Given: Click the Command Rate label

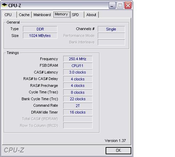Looking at the screenshot, I should coord(45,105).
